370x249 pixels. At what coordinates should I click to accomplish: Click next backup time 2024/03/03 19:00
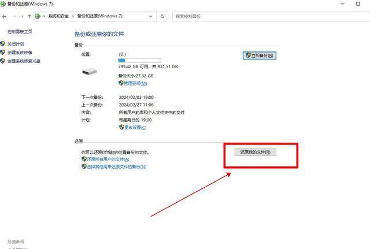tap(136, 97)
